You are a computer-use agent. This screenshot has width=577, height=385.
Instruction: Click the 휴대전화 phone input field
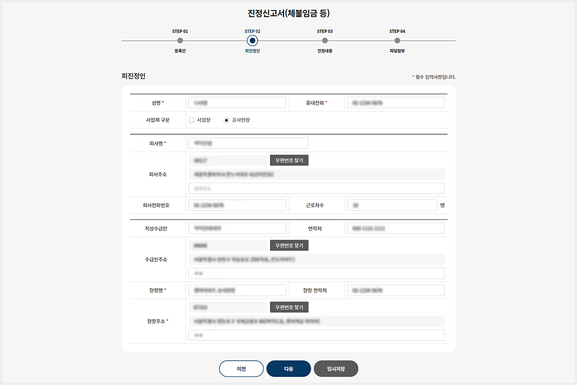tap(396, 103)
